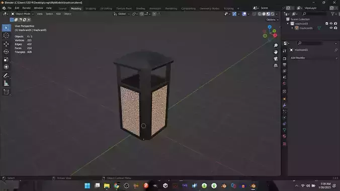Screen dimensions: 340x191
Task: Open the outliner filter dropdown
Action: pyautogui.click(x=333, y=14)
